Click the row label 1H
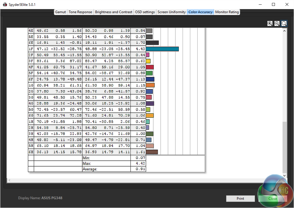This screenshot has width=294, height=208. click(31, 122)
